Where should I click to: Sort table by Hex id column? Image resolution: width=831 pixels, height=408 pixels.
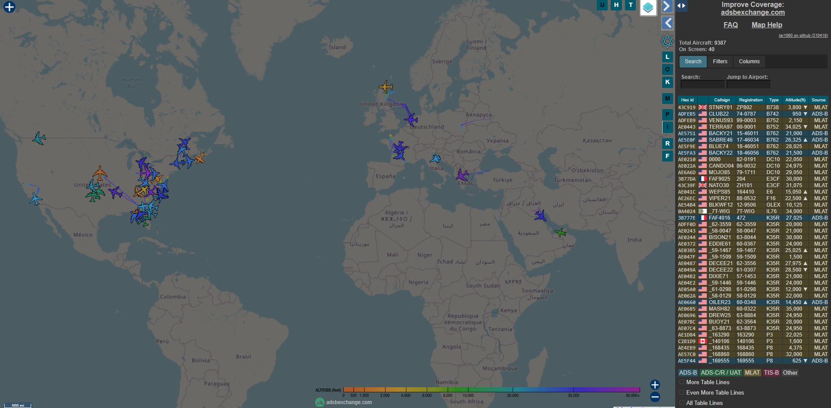pos(687,100)
